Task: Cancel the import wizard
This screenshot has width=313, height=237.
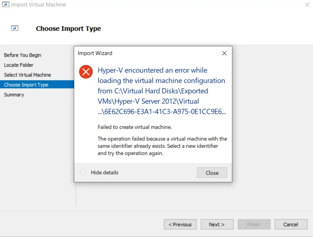Action: 291,224
